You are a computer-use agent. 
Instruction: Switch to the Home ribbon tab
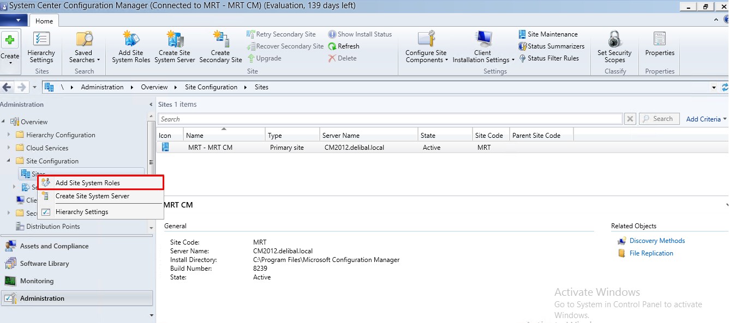44,21
